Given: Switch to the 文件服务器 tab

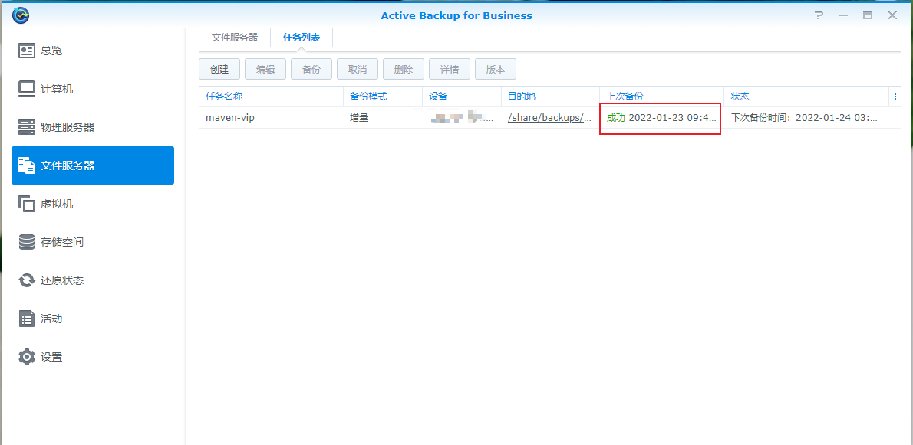Looking at the screenshot, I should pyautogui.click(x=235, y=38).
